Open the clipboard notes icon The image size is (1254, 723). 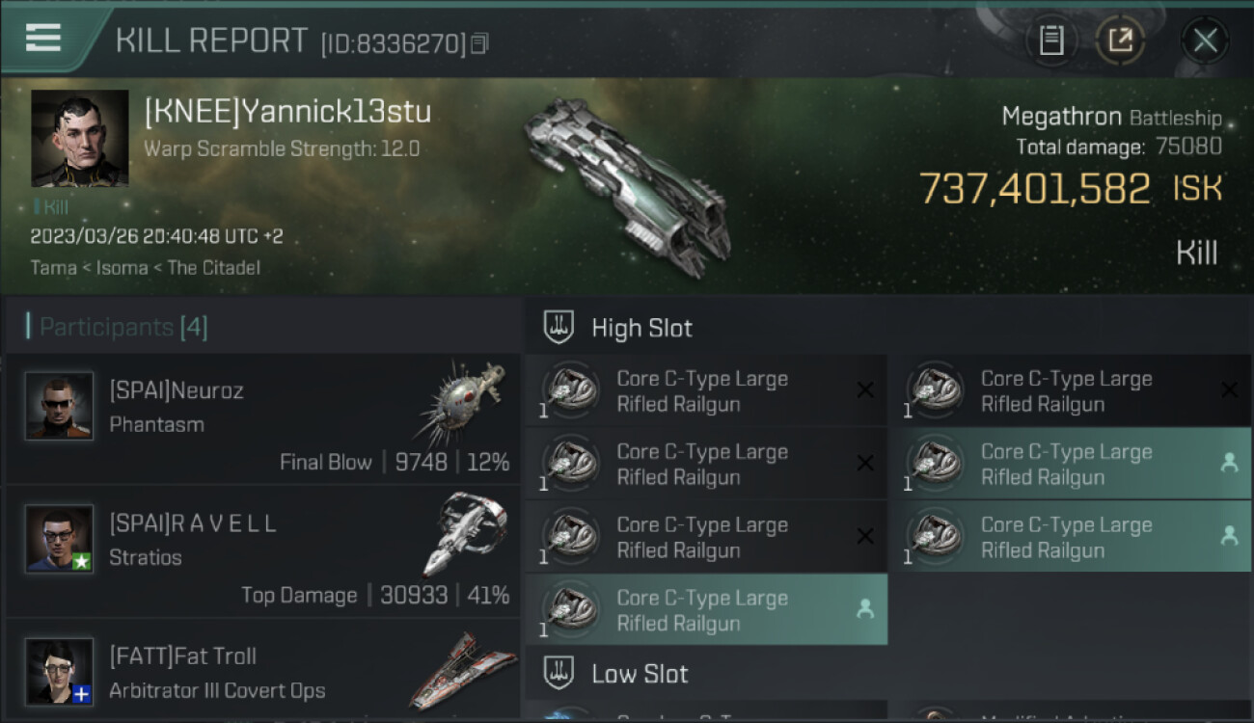click(1051, 40)
